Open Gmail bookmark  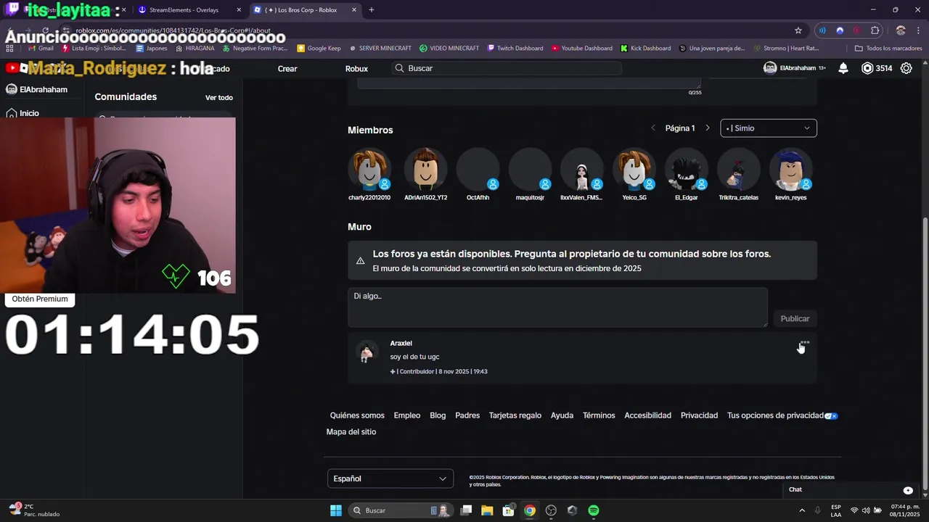[x=41, y=49]
